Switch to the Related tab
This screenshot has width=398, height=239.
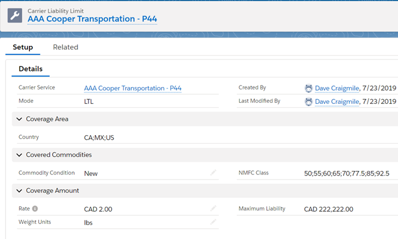tap(65, 47)
